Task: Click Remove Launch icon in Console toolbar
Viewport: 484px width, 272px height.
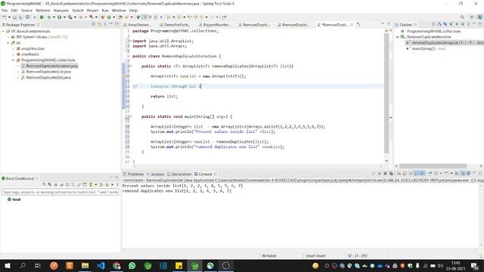Action: coord(385,173)
